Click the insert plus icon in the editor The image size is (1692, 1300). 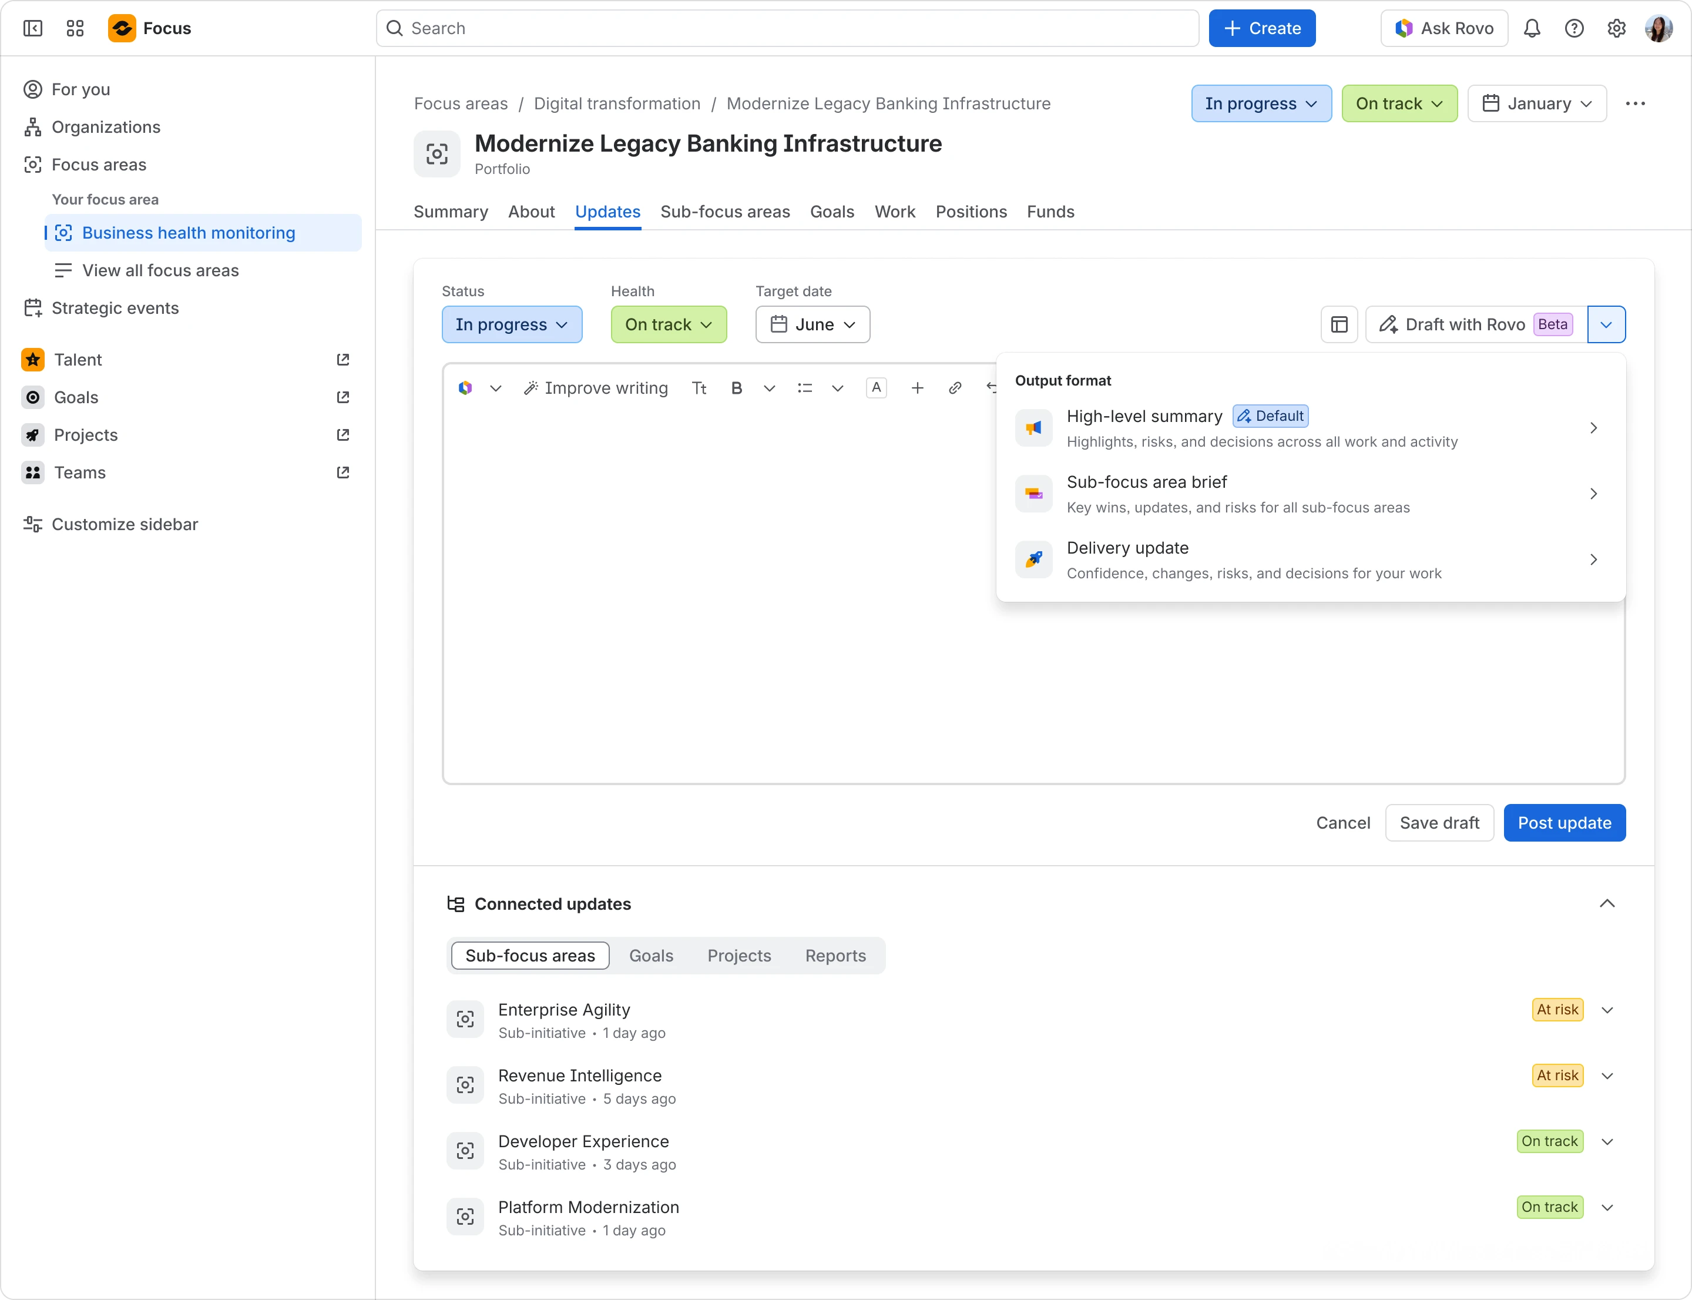tap(918, 388)
